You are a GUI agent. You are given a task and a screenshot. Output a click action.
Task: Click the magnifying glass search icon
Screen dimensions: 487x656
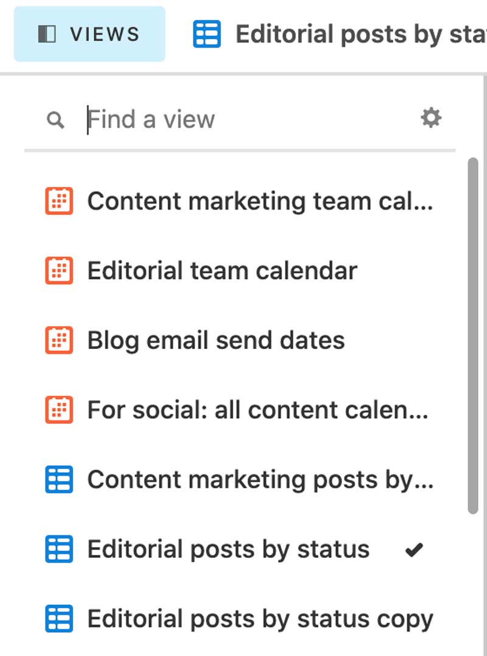coord(55,120)
